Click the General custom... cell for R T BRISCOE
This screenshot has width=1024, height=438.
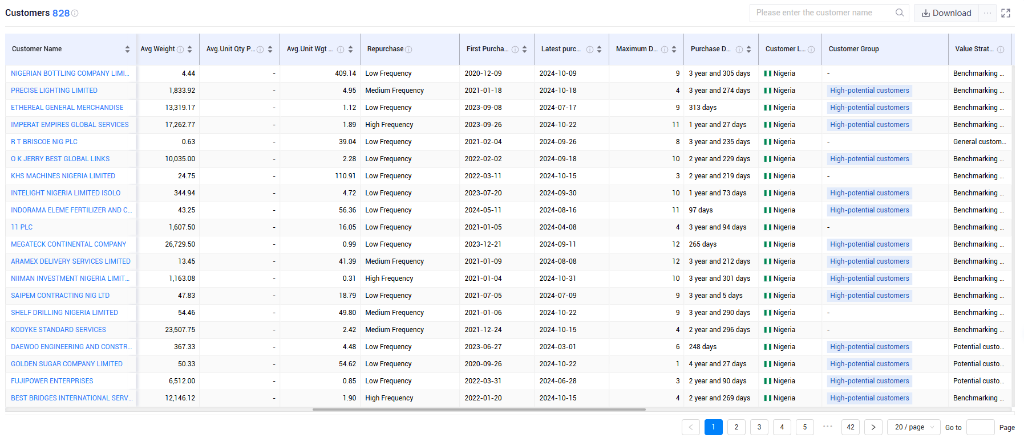point(980,142)
